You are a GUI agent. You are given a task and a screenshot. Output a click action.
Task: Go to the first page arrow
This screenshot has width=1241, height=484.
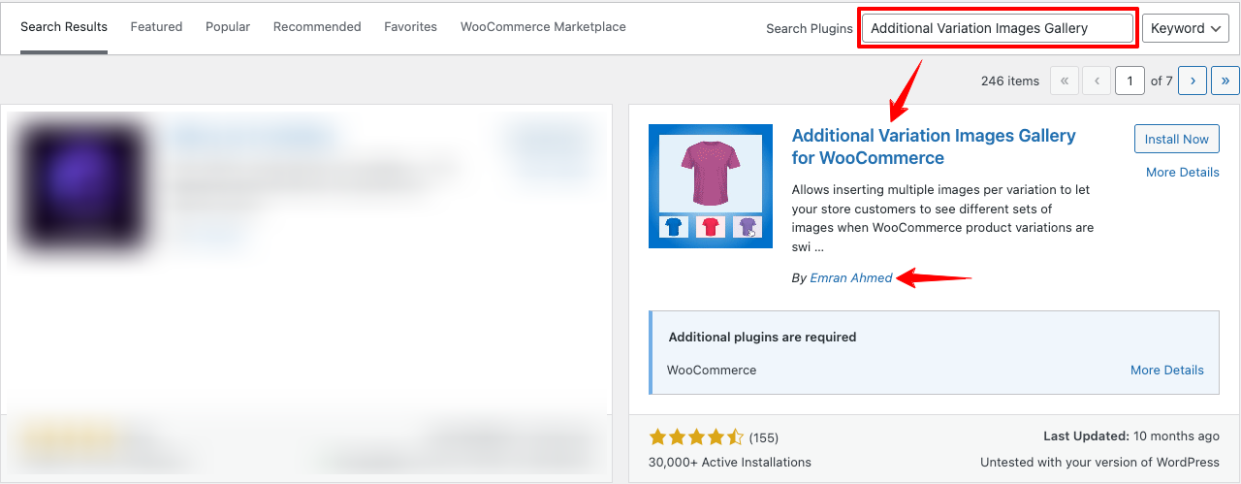(x=1065, y=81)
